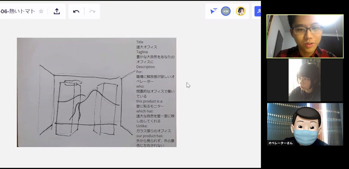Click the text ガラス張りのオフィス
This screenshot has height=169, width=349.
click(x=154, y=131)
